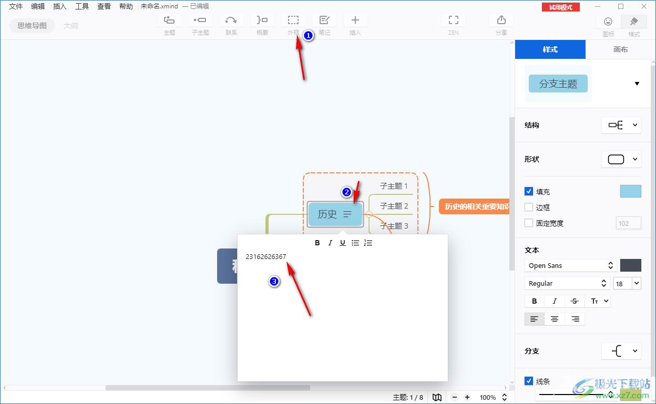
Task: Click the note icon on 历史 topic
Action: [347, 214]
